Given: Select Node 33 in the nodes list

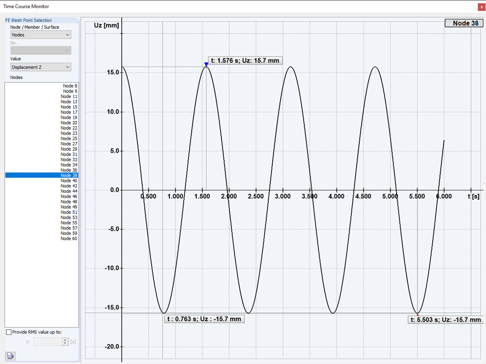Looking at the screenshot, I should tap(41, 159).
